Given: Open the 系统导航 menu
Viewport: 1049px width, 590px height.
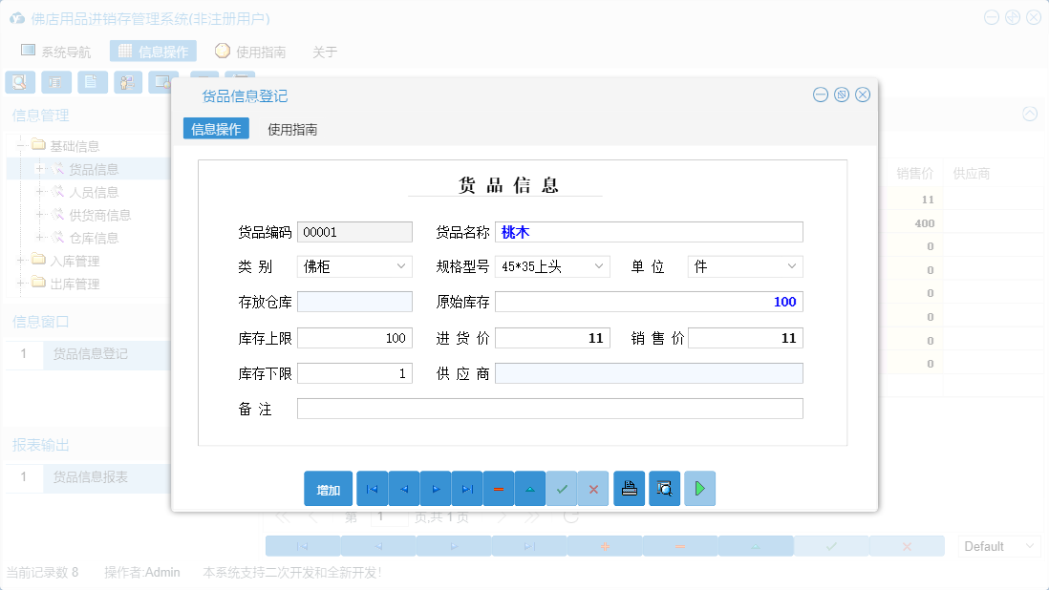Looking at the screenshot, I should click(57, 51).
